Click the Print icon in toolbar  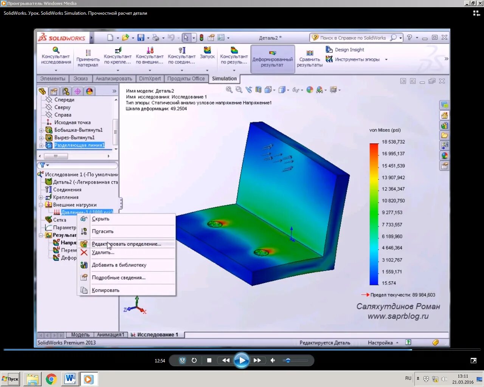pyautogui.click(x=156, y=37)
